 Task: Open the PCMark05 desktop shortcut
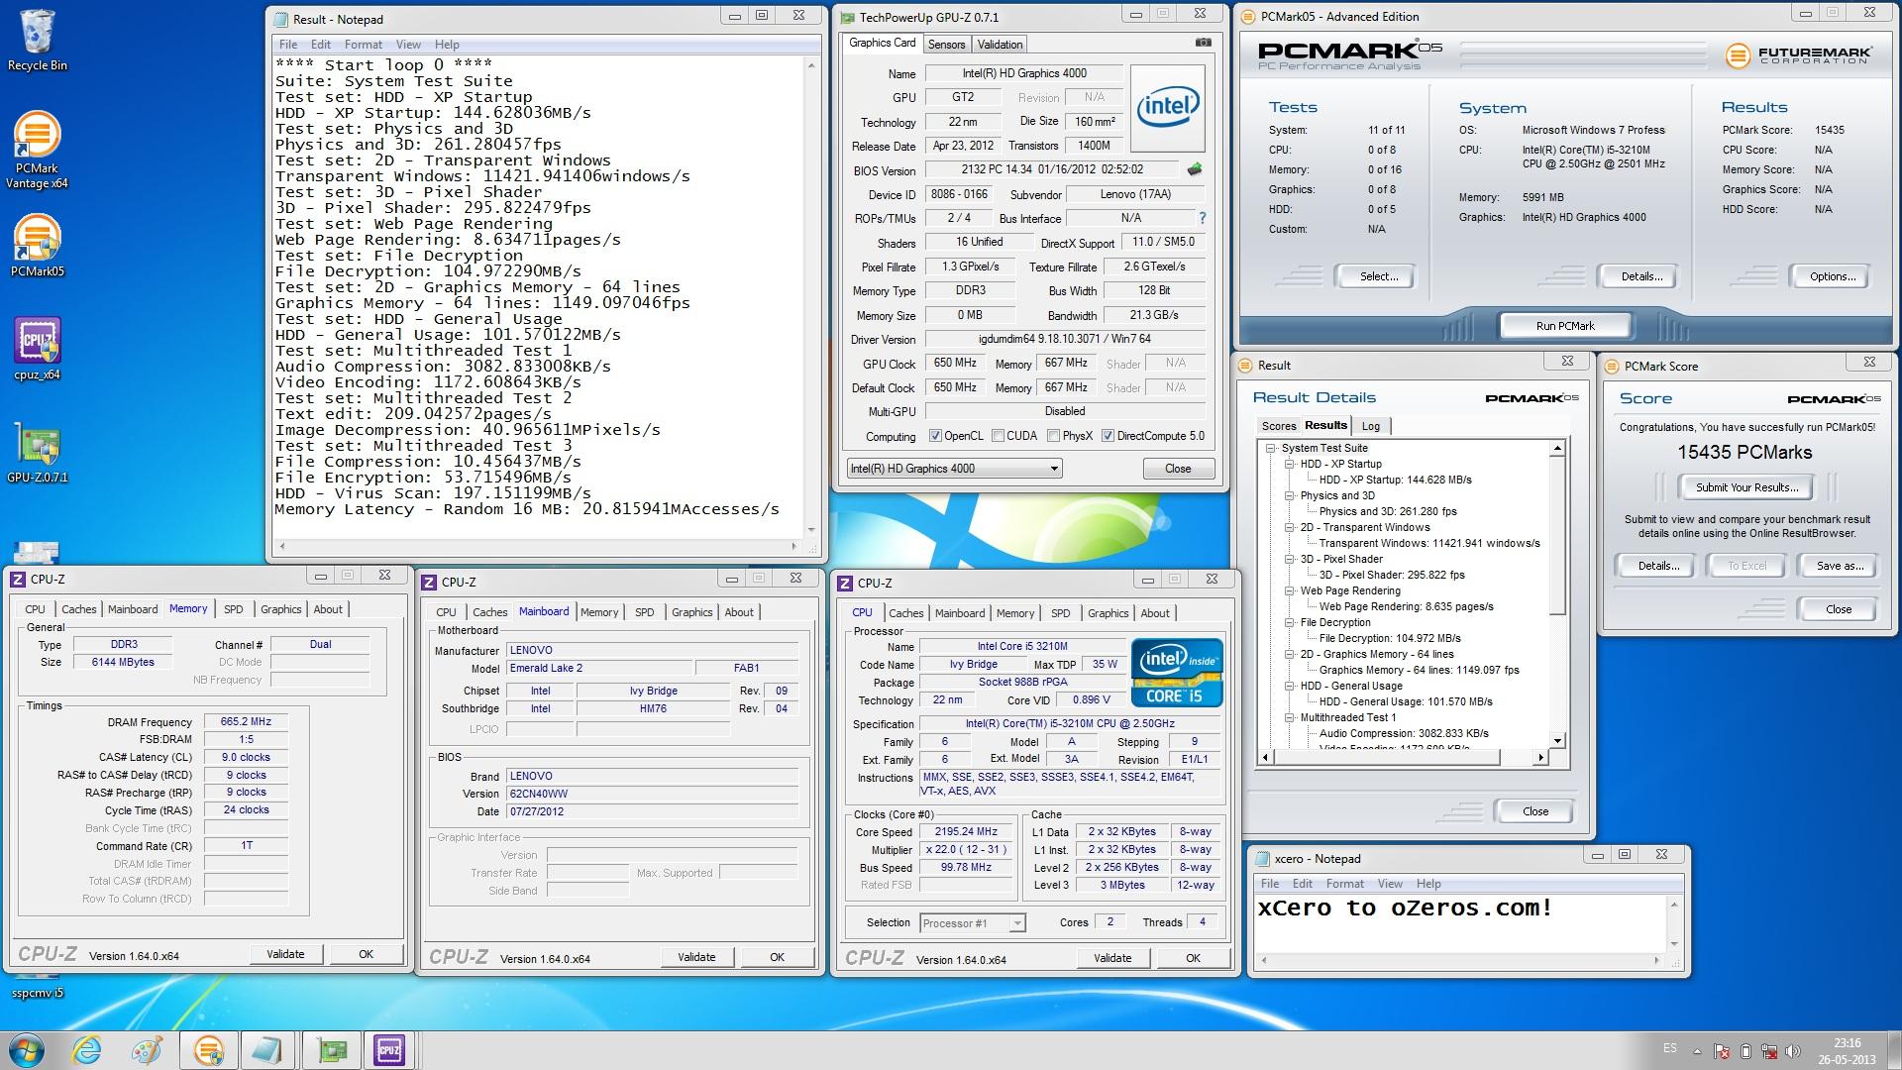(x=37, y=246)
